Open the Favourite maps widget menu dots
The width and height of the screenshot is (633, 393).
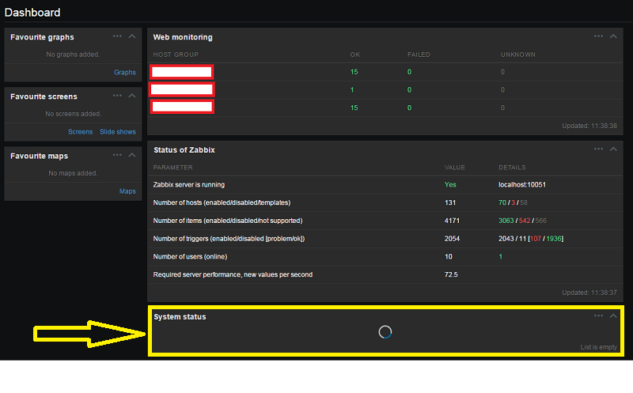coord(117,154)
